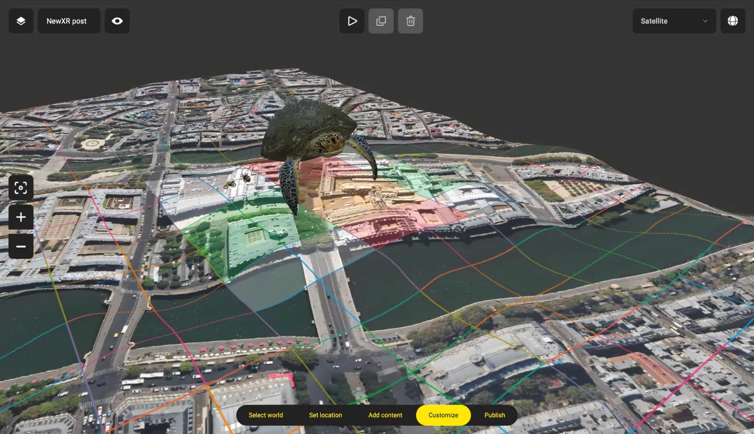This screenshot has height=434, width=754.
Task: Select the highlighted Customize step
Action: [443, 415]
